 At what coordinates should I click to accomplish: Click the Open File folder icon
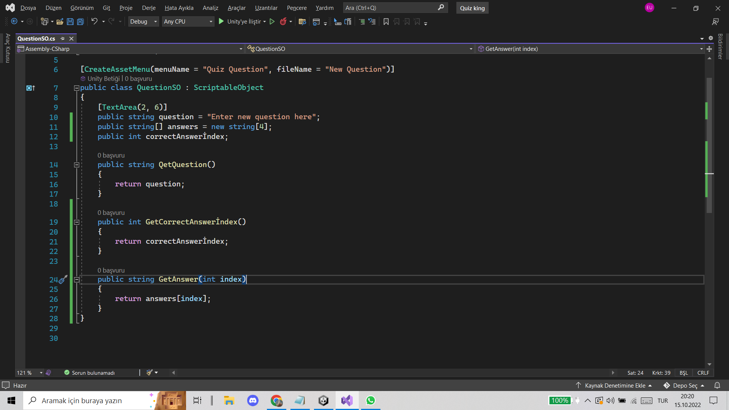coord(60,22)
